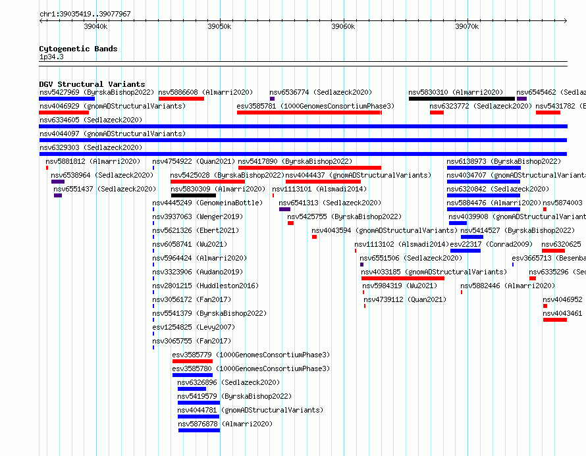Viewport: 586px width, 456px height.
Task: Select nsv5876878 (Almarri2020) label
Action: tap(225, 424)
